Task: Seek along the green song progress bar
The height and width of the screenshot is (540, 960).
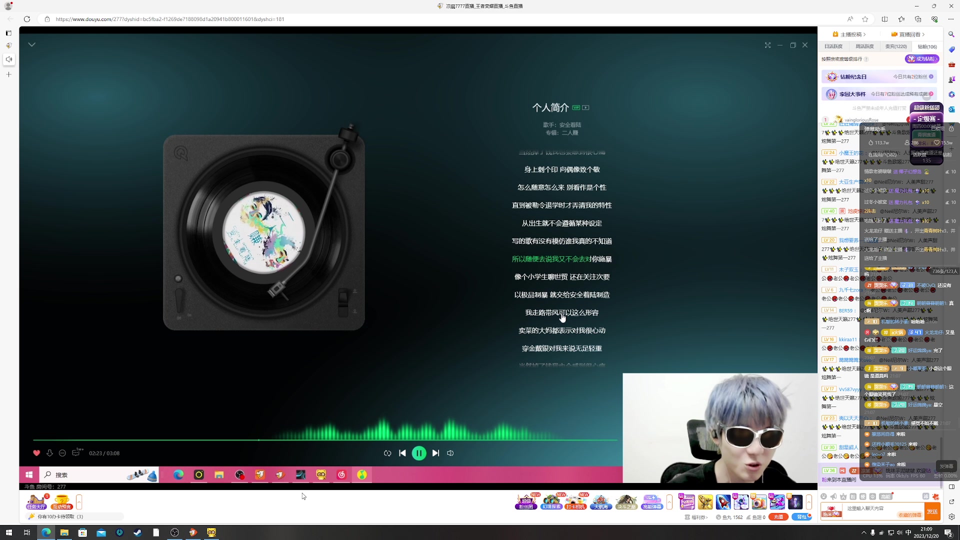Action: [x=325, y=440]
